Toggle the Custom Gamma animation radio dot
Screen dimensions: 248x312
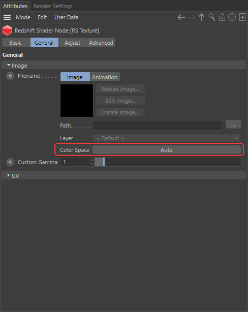(10, 162)
